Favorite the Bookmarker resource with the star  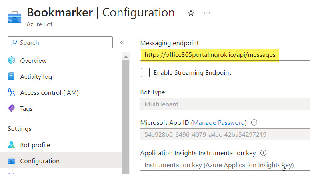tap(191, 13)
